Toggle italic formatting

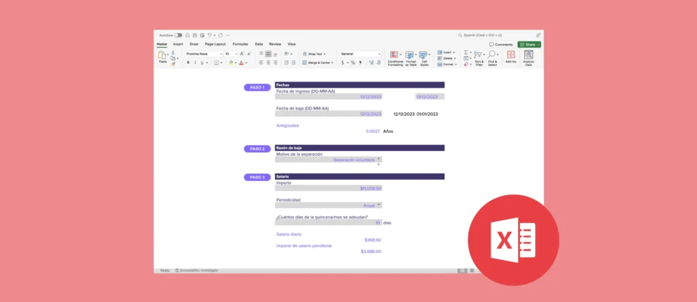click(x=195, y=63)
